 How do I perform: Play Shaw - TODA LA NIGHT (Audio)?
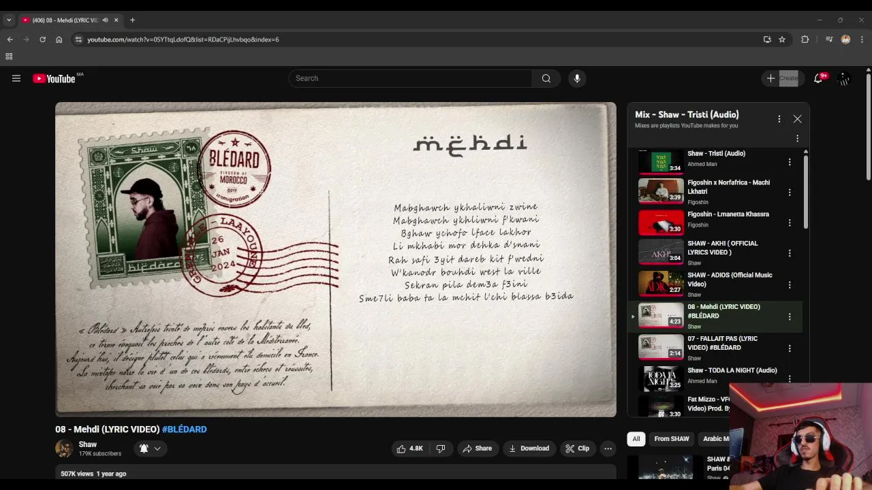coord(661,378)
